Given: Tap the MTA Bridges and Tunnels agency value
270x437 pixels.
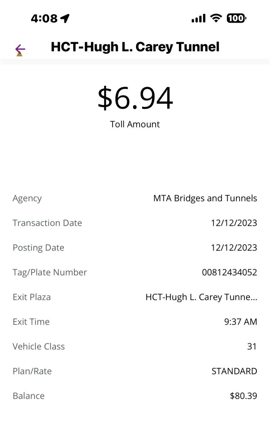Looking at the screenshot, I should [x=205, y=198].
